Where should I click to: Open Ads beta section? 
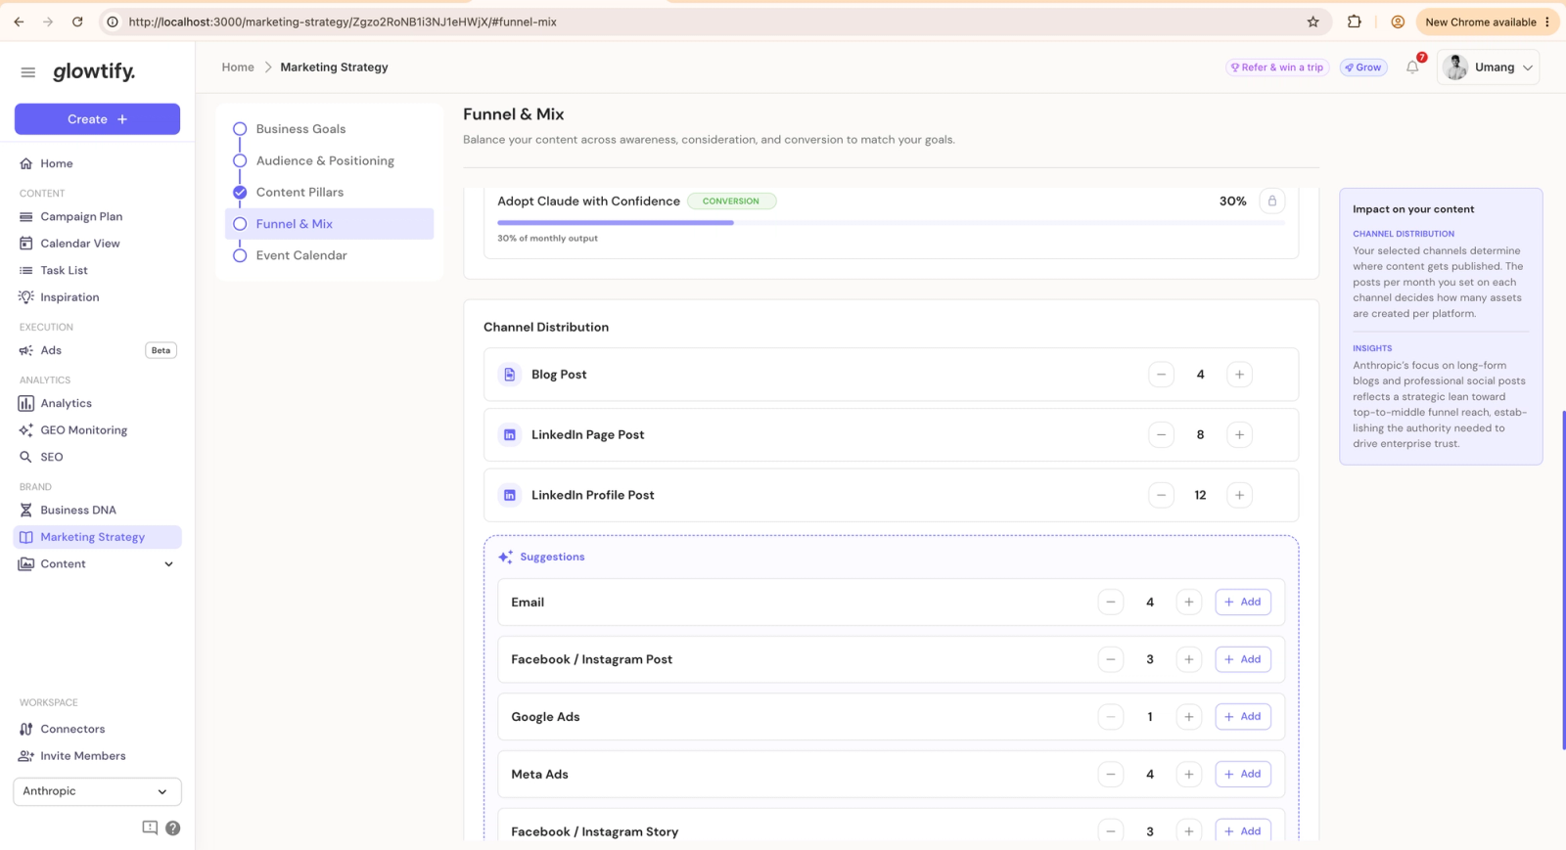pyautogui.click(x=51, y=350)
